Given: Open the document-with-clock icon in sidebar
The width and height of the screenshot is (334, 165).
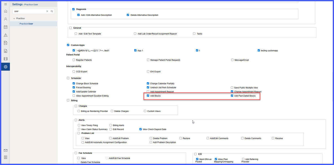Looking at the screenshot, I should pyautogui.click(x=6, y=43).
